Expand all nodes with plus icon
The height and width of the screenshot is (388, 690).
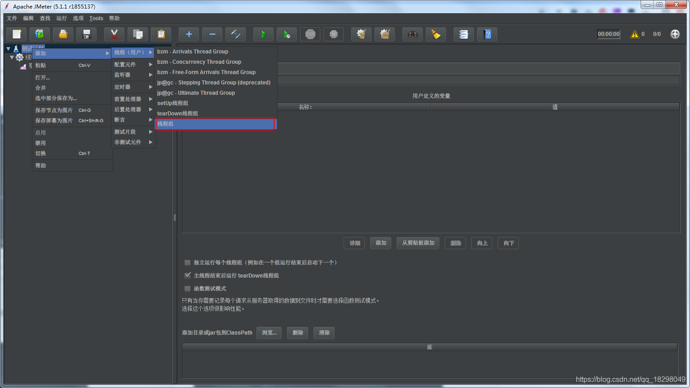[189, 34]
